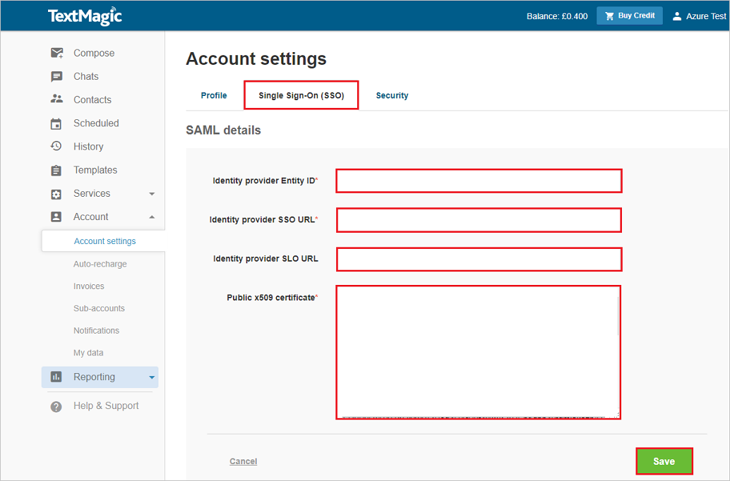Viewport: 730px width, 481px height.
Task: Click the shopping cart icon on Buy Credit
Action: tap(608, 15)
